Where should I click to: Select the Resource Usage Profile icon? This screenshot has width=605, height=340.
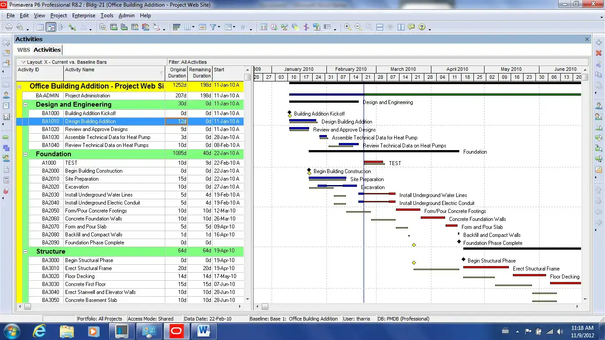[x=145, y=27]
